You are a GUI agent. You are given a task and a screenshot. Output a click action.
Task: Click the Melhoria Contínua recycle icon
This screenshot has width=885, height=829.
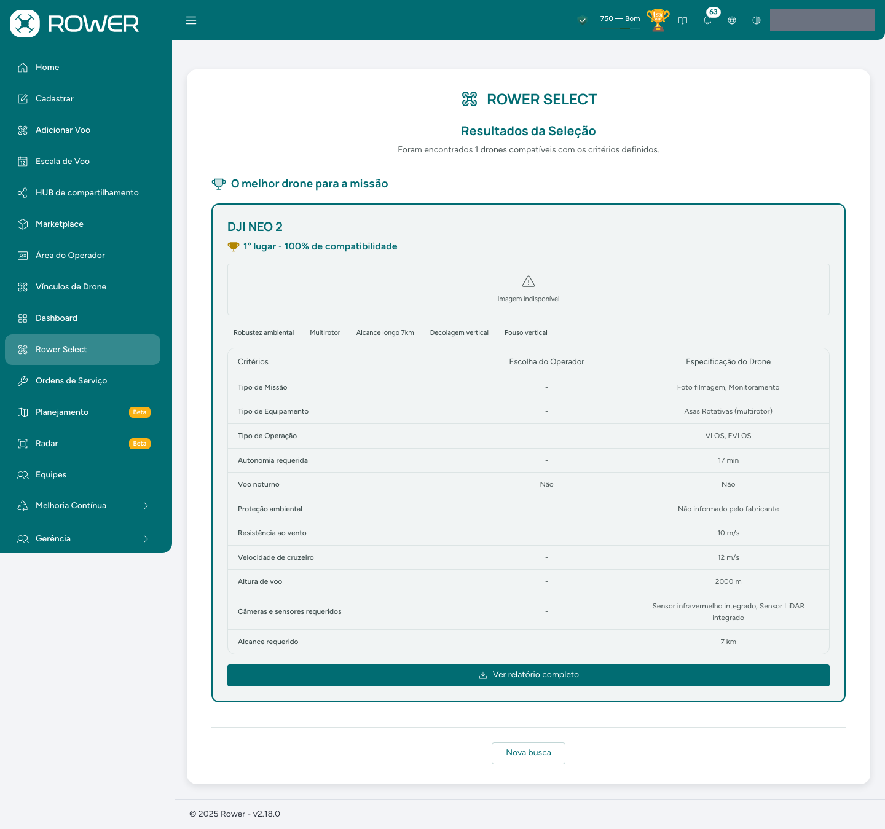23,506
